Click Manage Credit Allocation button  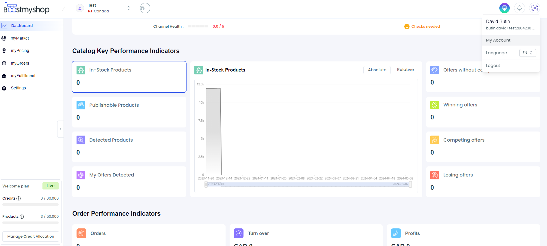pyautogui.click(x=31, y=236)
